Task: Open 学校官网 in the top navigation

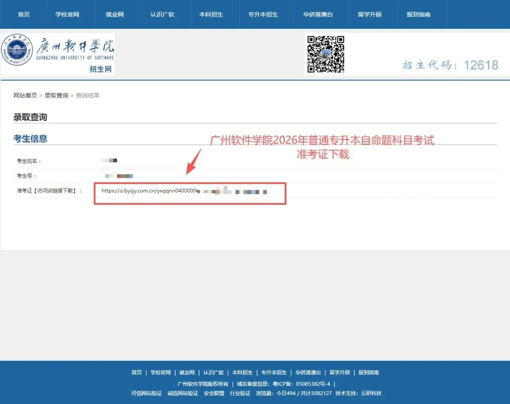Action: click(68, 14)
